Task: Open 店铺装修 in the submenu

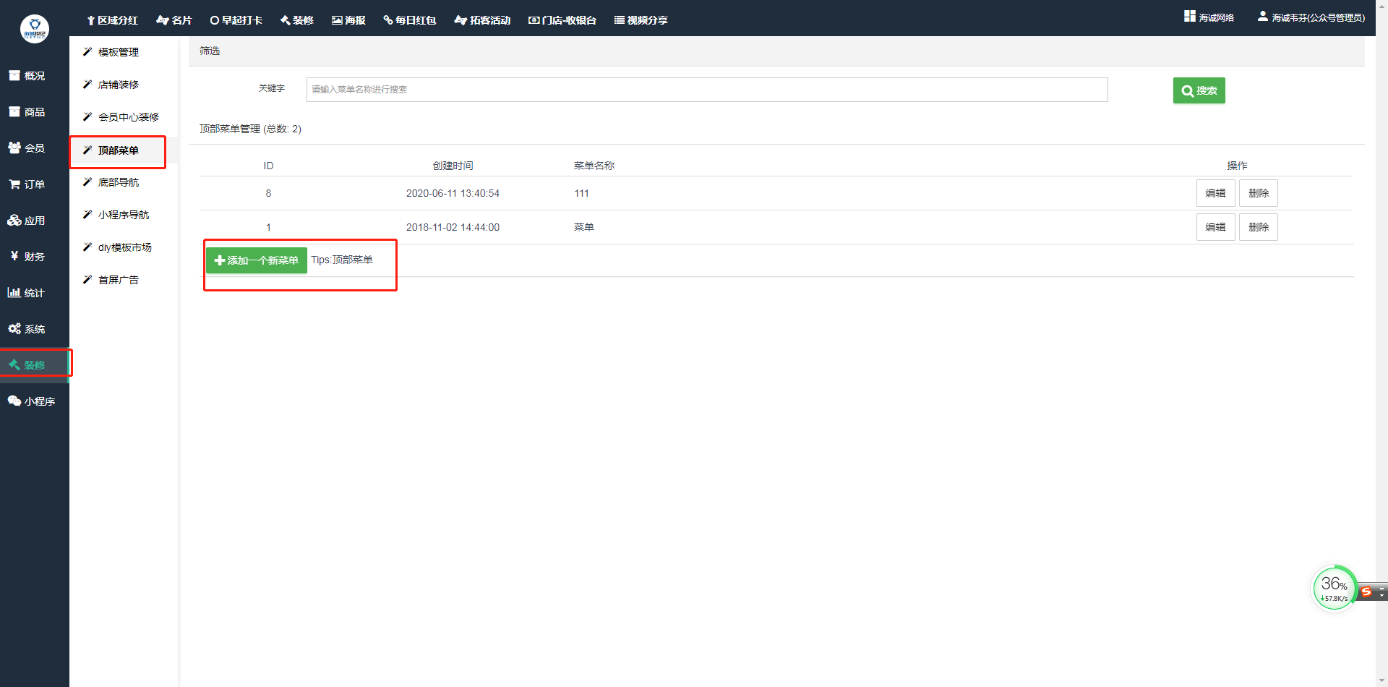Action: pyautogui.click(x=119, y=85)
